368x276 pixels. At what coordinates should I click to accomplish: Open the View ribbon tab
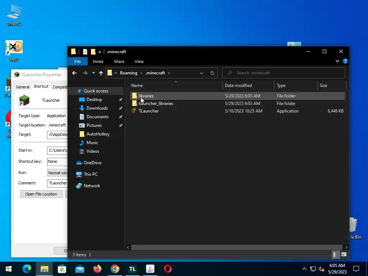pyautogui.click(x=139, y=61)
